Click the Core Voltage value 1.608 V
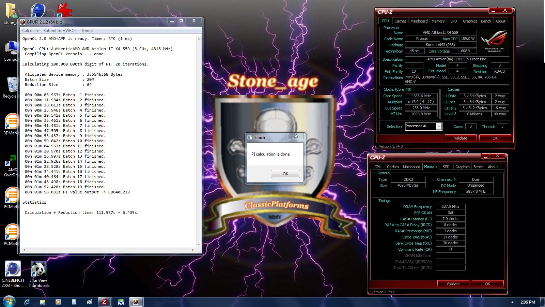 (x=464, y=51)
